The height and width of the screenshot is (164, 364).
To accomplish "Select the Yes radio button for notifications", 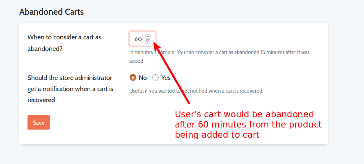I will 155,78.
